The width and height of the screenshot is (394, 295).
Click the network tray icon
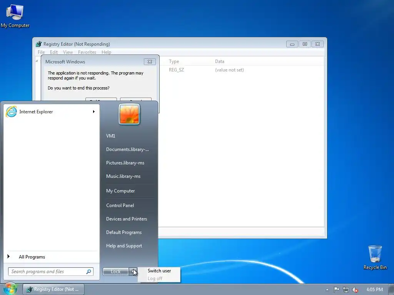click(346, 290)
